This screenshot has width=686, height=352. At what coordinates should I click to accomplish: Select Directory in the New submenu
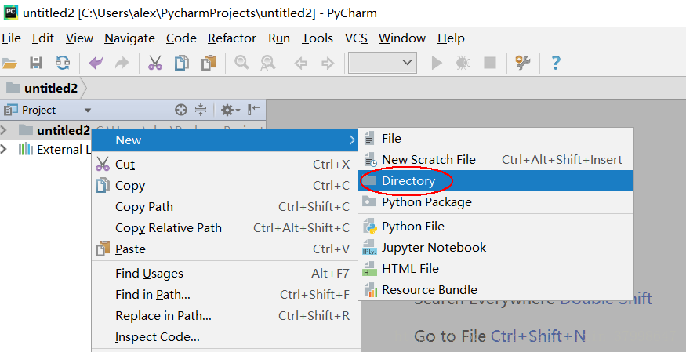point(408,181)
